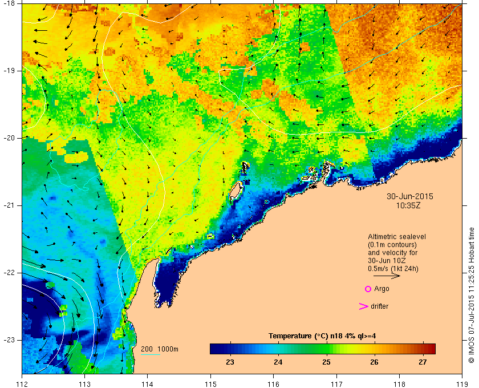Viewport: 479px width, 388px height.
Task: Click longitude label 119
Action: [x=462, y=383]
